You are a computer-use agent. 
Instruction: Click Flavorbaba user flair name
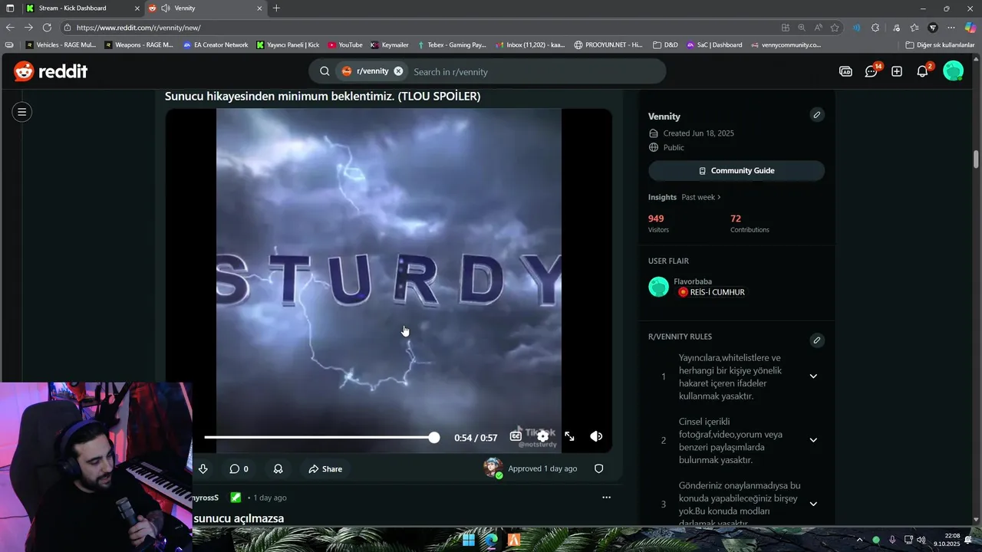point(693,281)
